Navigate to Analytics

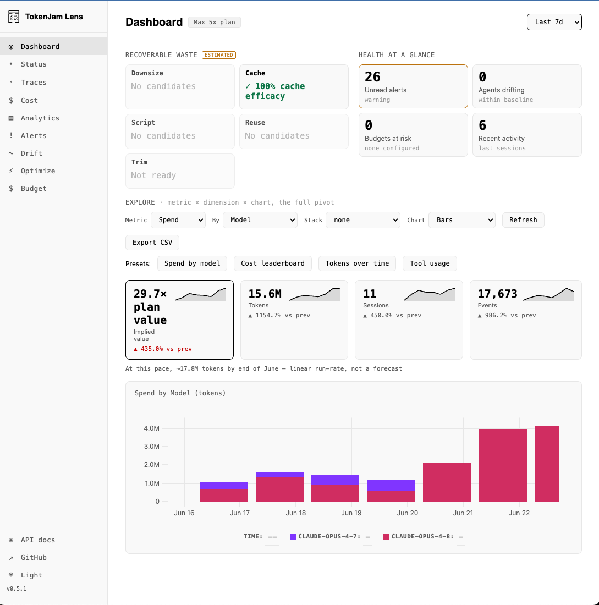(54, 118)
